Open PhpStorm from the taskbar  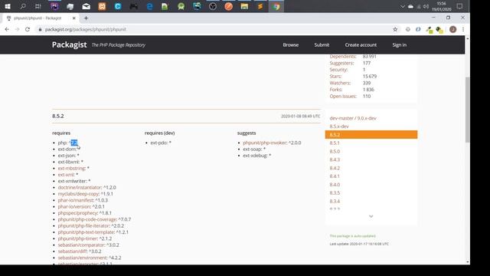54,6
